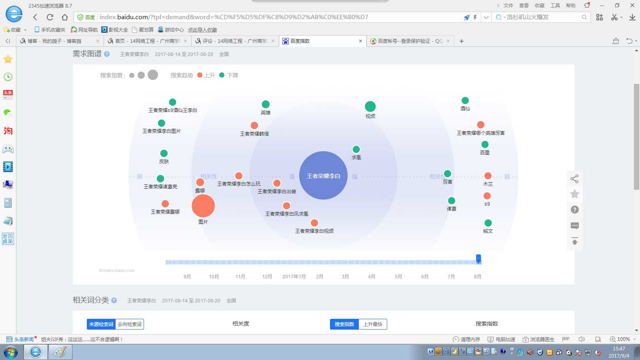
Task: Open Windows Start button
Action: [x=11, y=352]
